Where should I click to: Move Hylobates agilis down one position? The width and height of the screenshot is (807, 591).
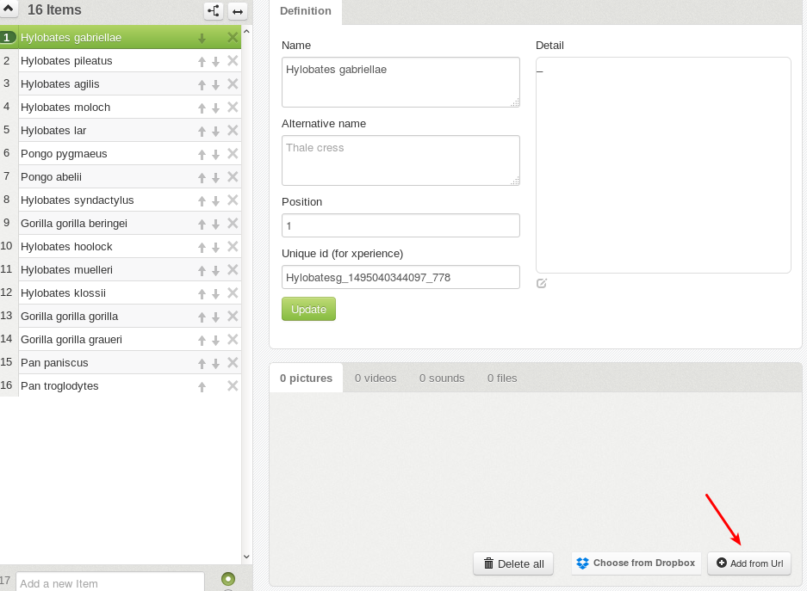(x=216, y=85)
